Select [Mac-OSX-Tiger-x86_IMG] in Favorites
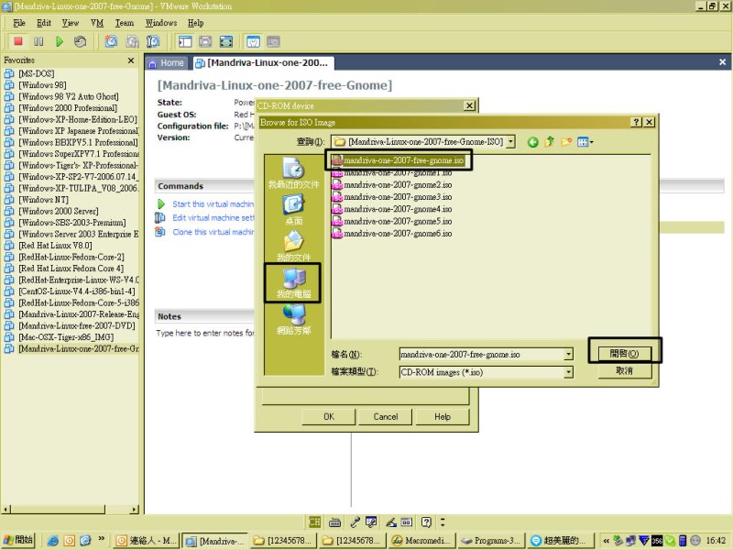The image size is (733, 550). tap(65, 337)
